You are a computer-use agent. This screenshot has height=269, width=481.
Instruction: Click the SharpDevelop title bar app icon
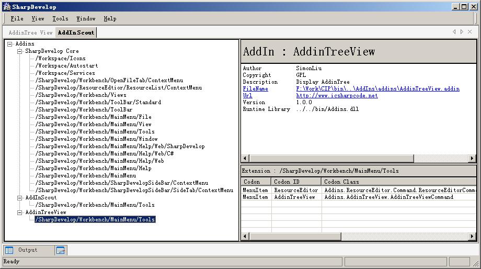point(7,7)
